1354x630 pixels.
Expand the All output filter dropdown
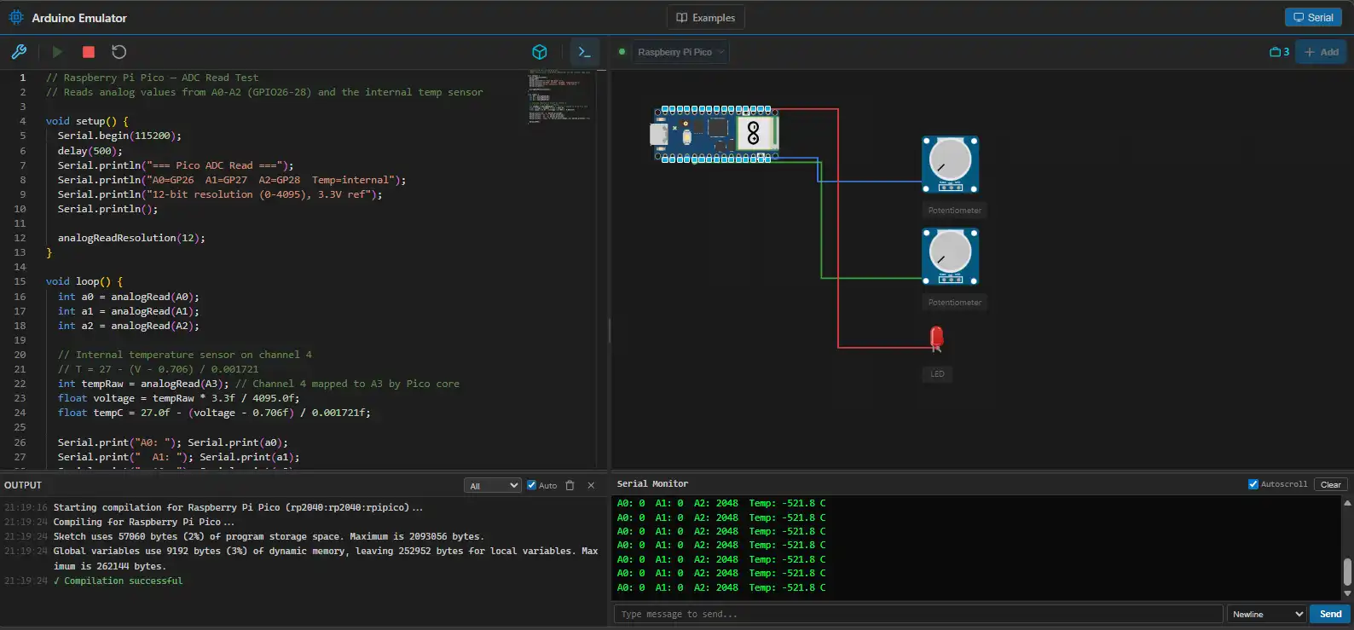pos(492,485)
